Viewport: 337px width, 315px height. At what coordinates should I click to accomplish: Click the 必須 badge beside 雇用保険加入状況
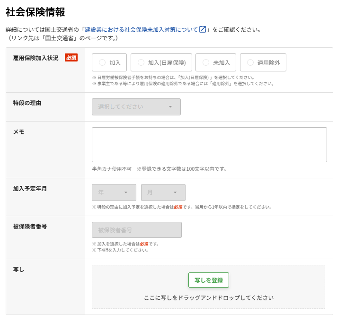pyautogui.click(x=71, y=58)
